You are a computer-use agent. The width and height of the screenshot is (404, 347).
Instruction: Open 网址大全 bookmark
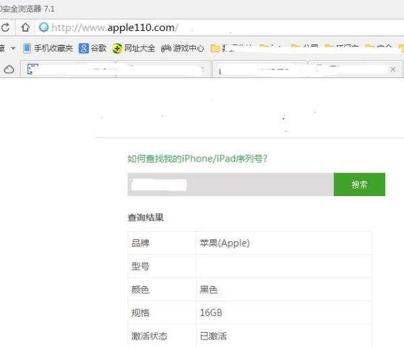134,49
